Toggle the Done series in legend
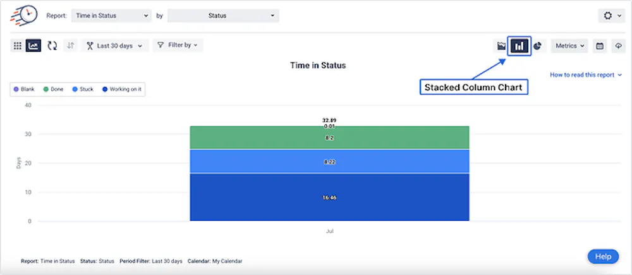This screenshot has width=632, height=275. tap(53, 90)
